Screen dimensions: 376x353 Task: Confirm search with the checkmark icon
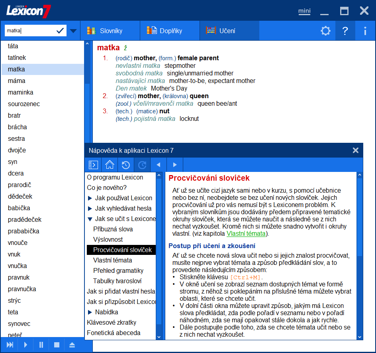pos(60,30)
